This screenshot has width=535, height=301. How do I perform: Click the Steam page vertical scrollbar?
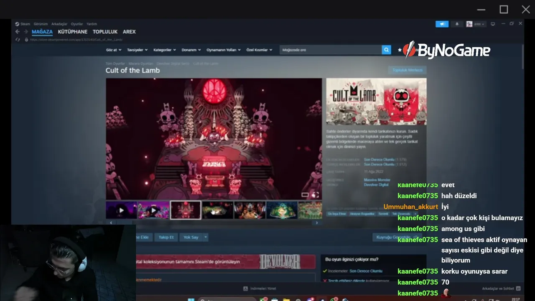tap(522, 56)
